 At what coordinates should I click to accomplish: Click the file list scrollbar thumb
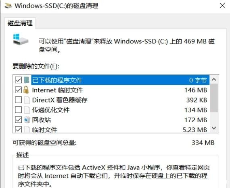(214, 98)
